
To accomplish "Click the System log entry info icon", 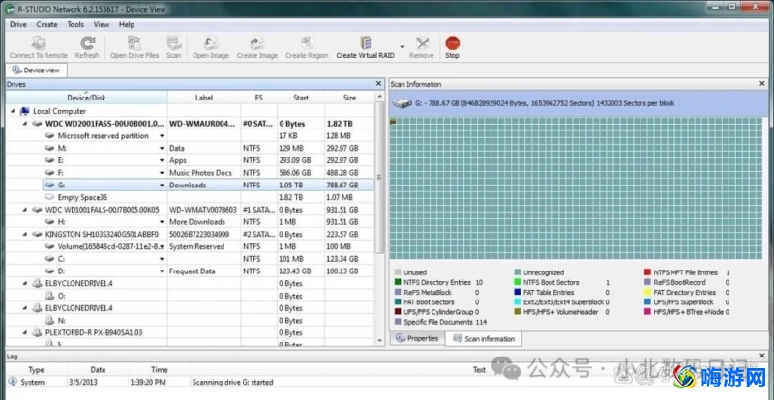I will tap(13, 382).
